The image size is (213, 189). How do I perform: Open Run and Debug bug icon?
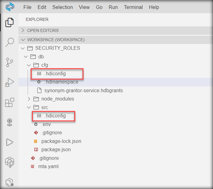coord(10,83)
